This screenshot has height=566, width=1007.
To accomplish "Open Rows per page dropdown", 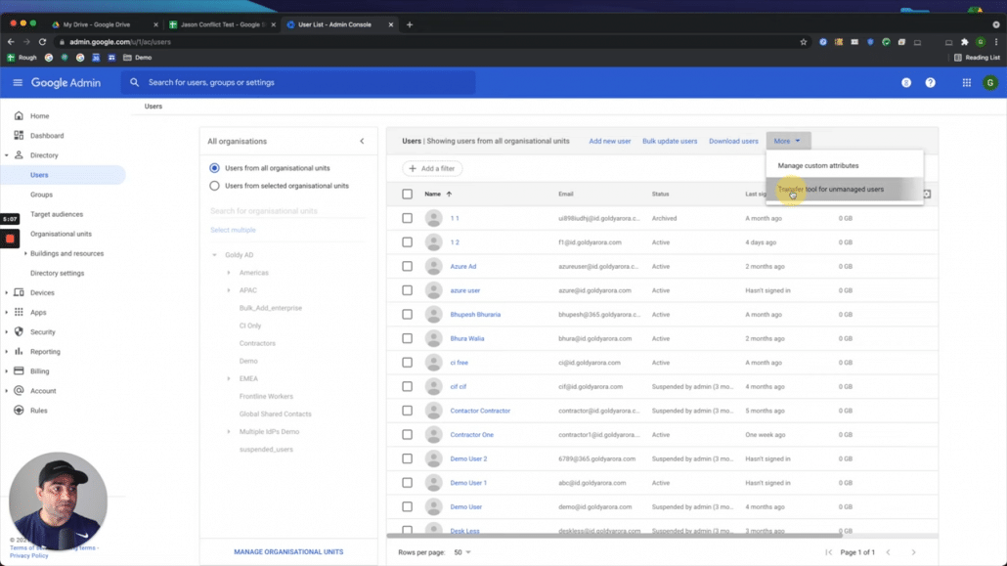I will coord(462,552).
